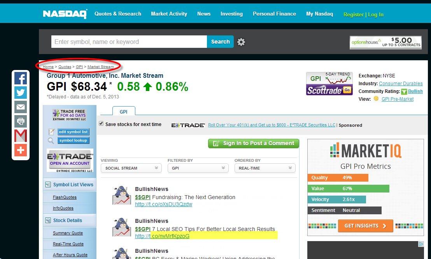
Task: Open the InfoQuotes link
Action: (63, 208)
